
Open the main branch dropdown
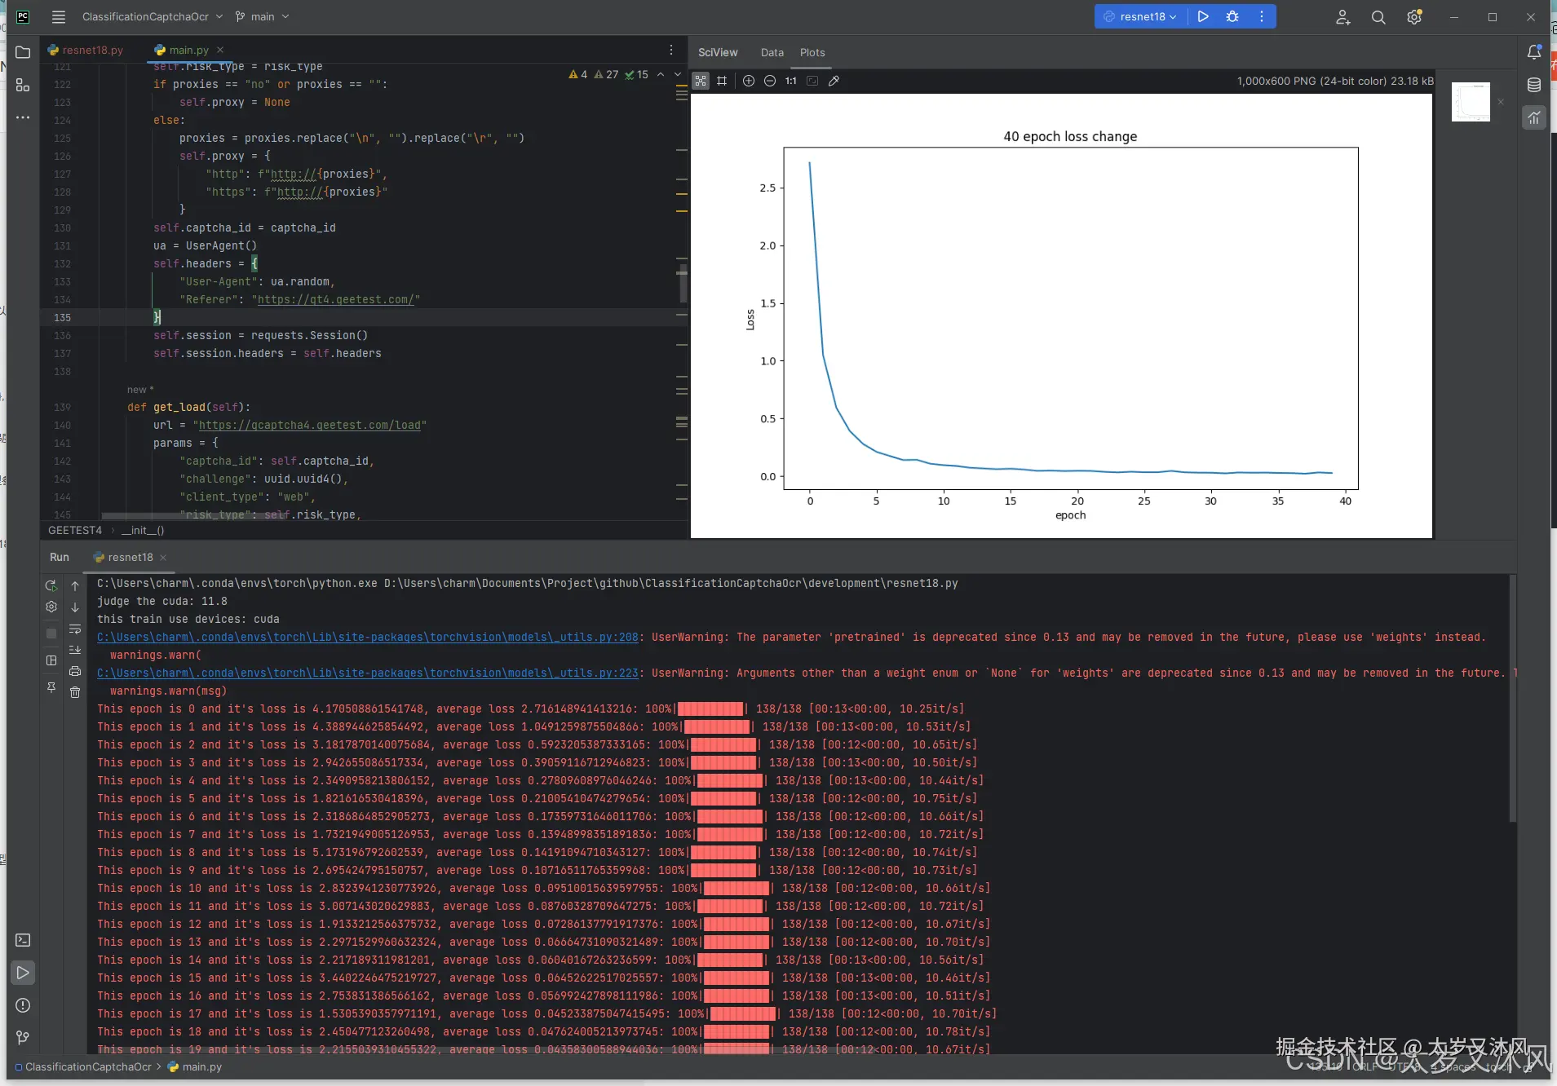[x=262, y=16]
